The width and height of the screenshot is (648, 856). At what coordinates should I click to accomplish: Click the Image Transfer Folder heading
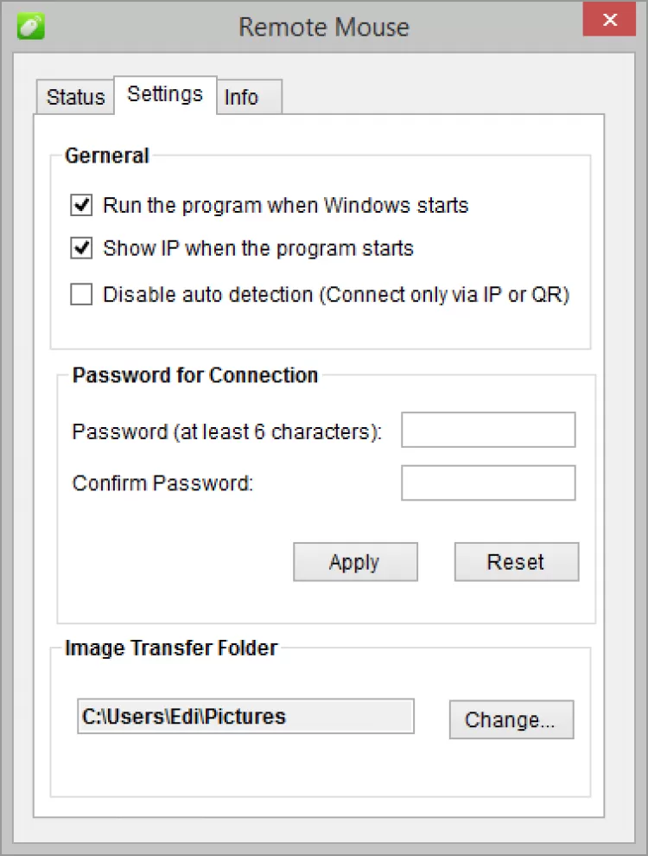click(171, 648)
